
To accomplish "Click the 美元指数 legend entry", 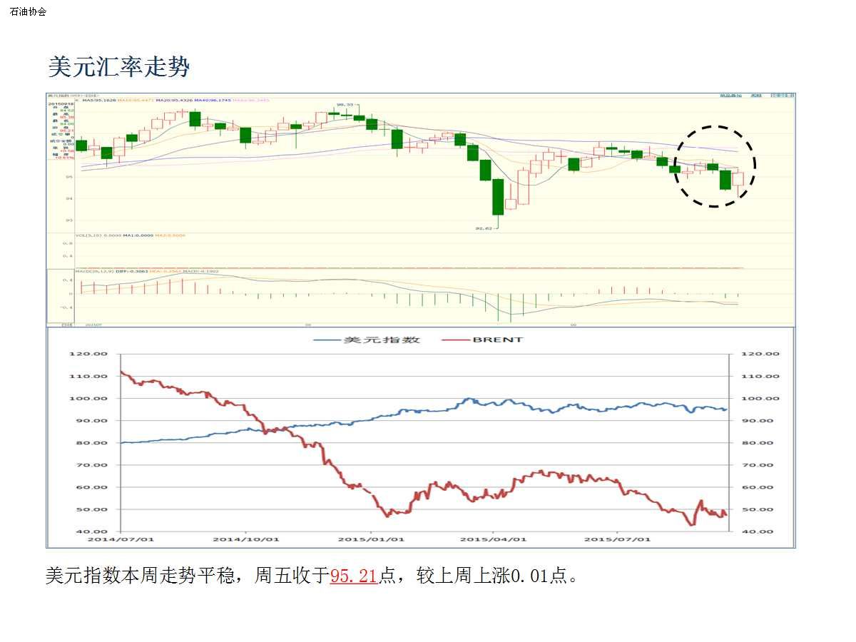I will coord(365,340).
